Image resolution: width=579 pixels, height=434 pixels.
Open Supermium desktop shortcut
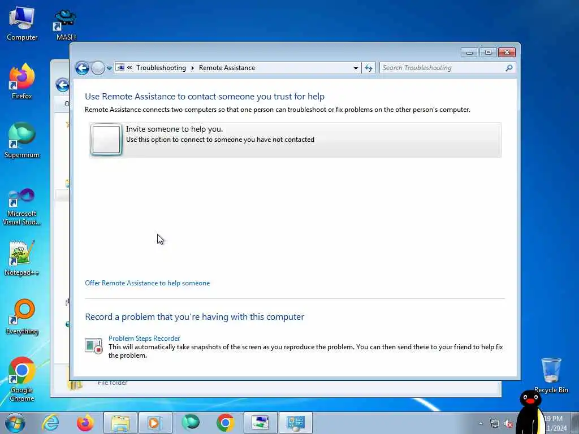pos(22,140)
